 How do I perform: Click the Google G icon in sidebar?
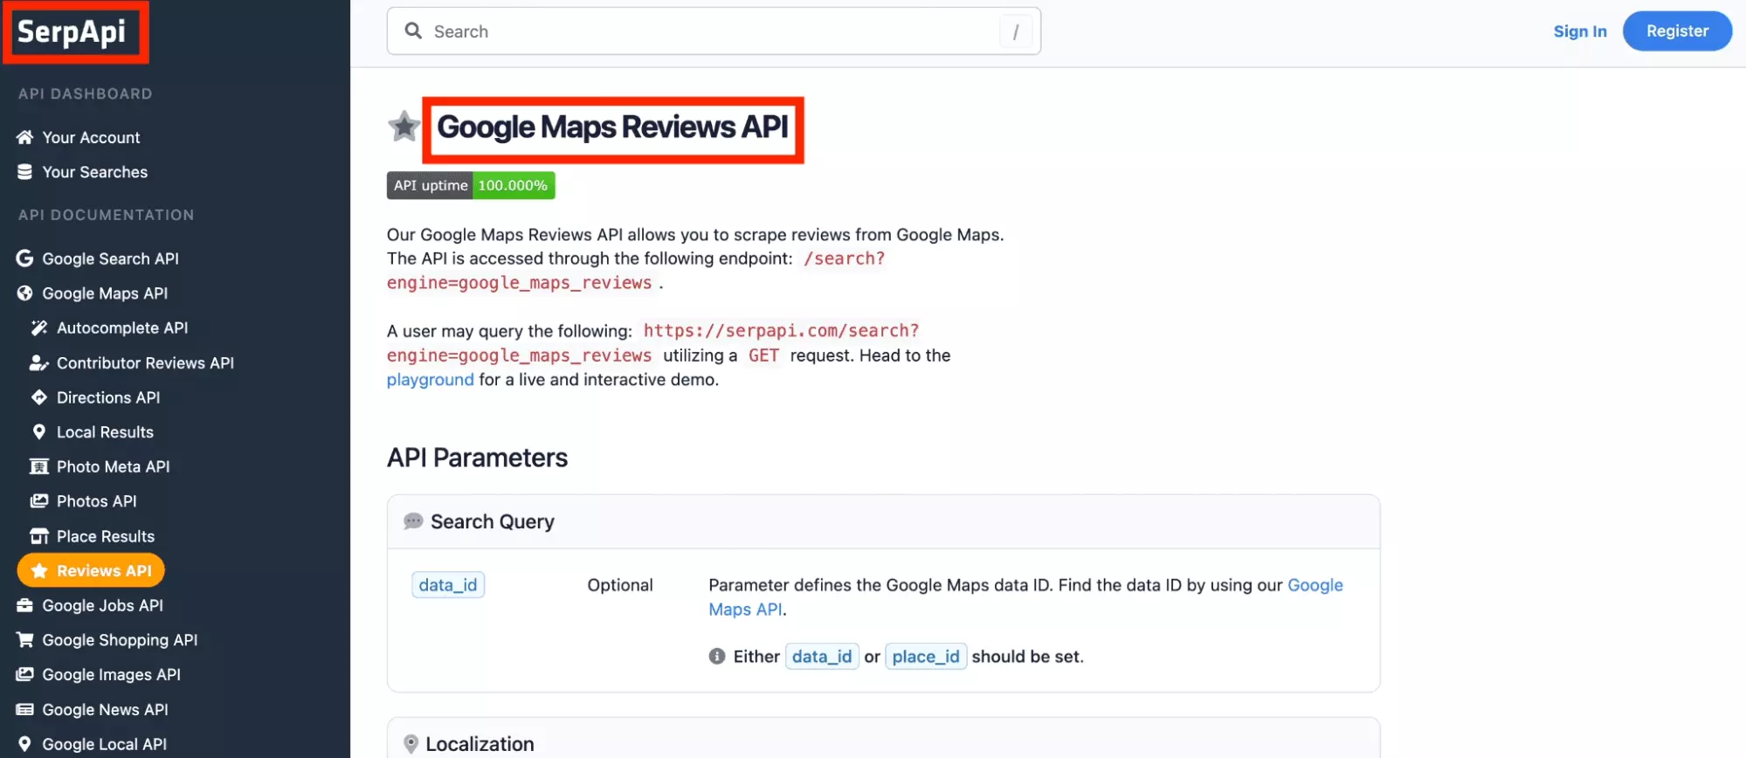[x=25, y=258]
